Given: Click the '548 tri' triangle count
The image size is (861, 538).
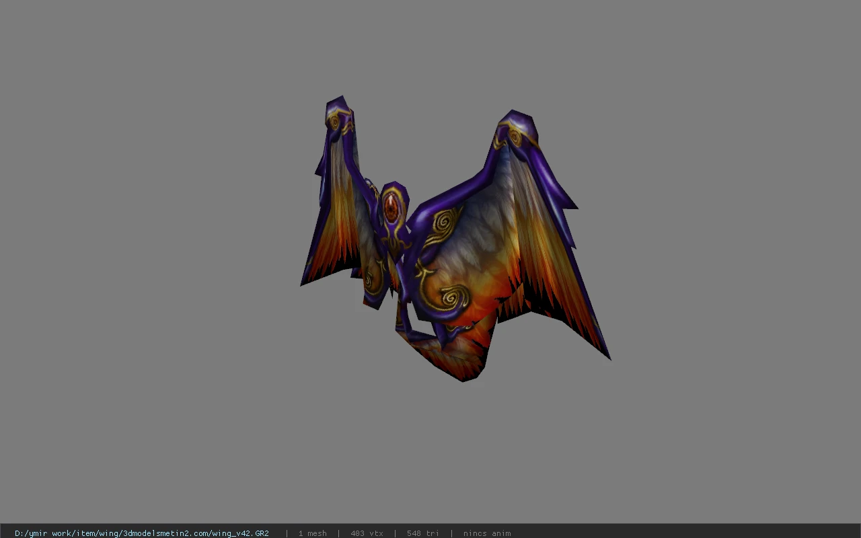Looking at the screenshot, I should (423, 533).
